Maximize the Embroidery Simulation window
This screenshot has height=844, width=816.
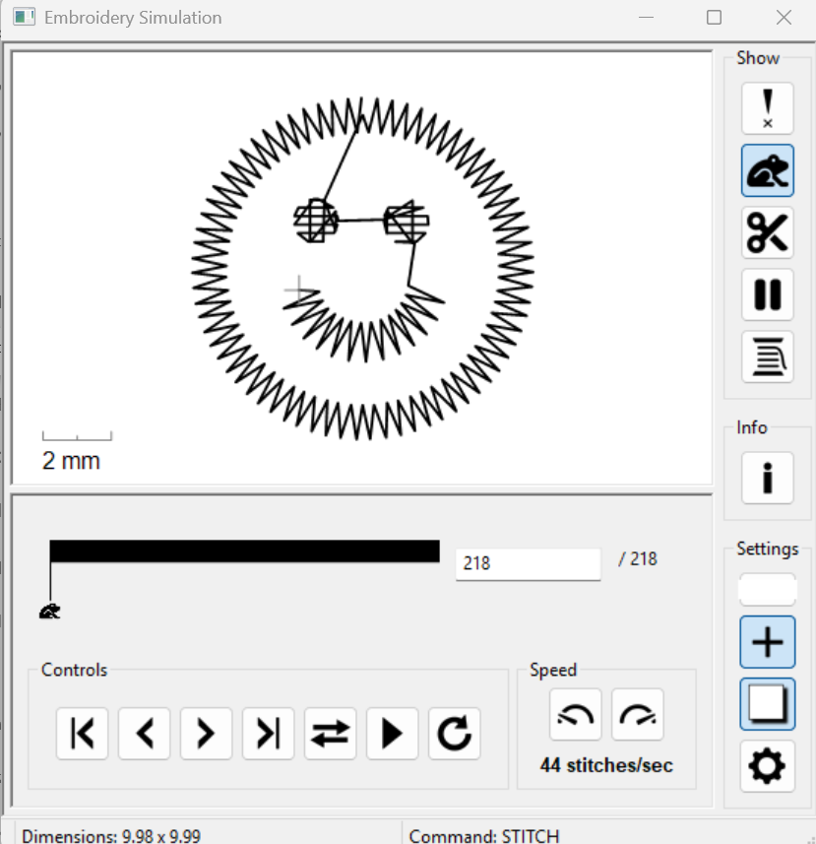tap(714, 17)
